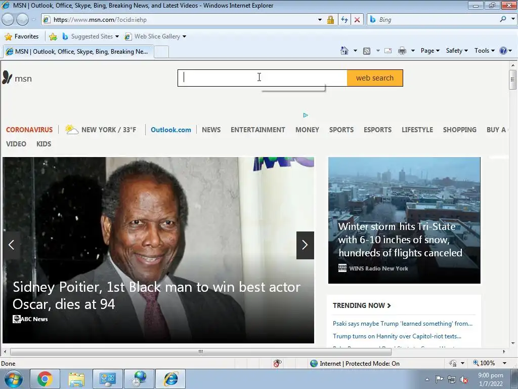Click Add to Favorites Bar star icon
The height and width of the screenshot is (389, 518).
pyautogui.click(x=53, y=36)
